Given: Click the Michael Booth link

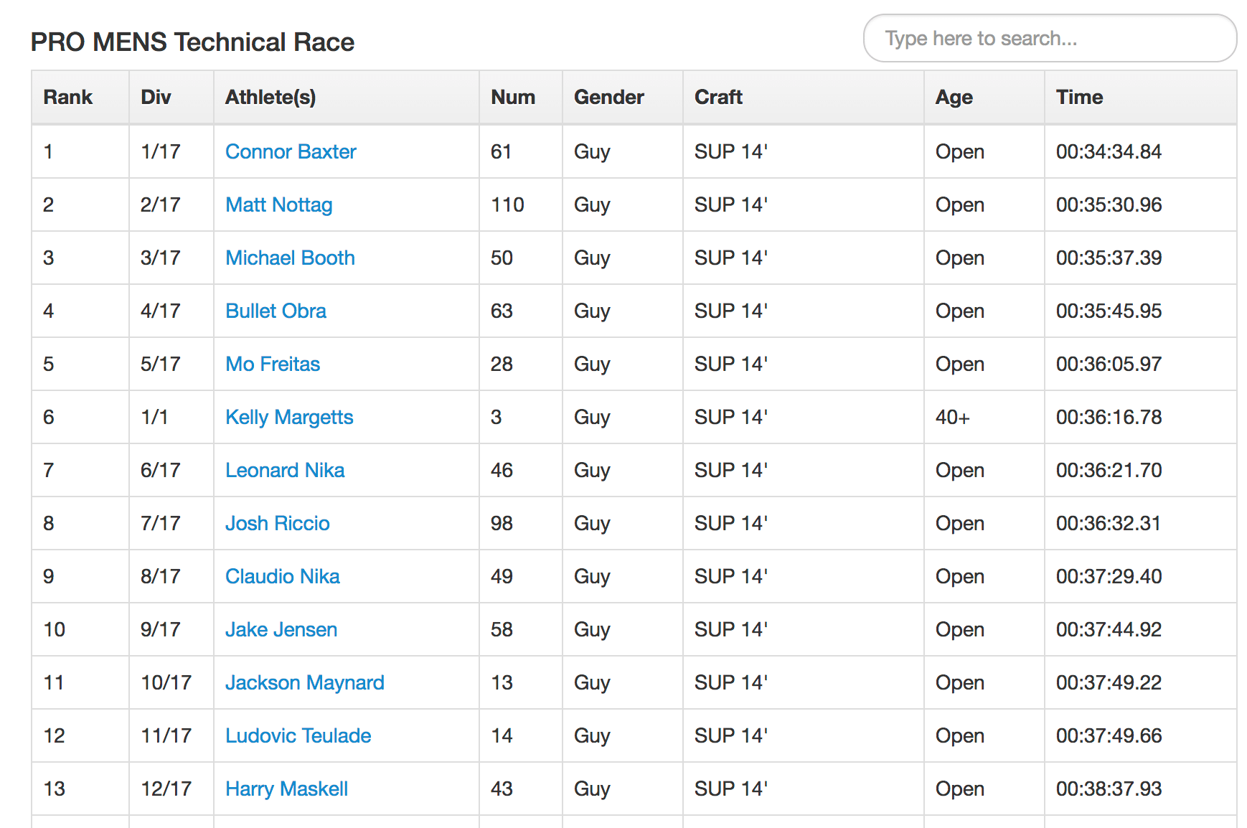Looking at the screenshot, I should click(x=290, y=258).
